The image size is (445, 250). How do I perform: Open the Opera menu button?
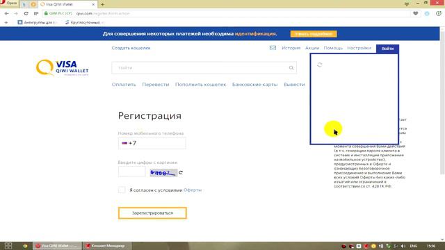9,3
